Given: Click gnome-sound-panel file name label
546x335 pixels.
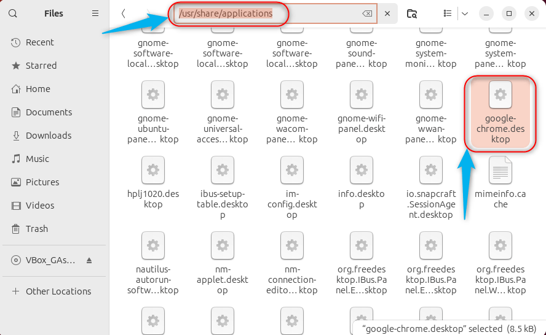Looking at the screenshot, I should click(362, 53).
